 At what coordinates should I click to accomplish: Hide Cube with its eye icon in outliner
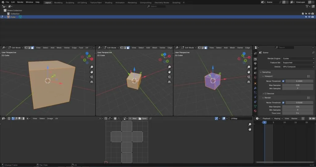pyautogui.click(x=309, y=17)
